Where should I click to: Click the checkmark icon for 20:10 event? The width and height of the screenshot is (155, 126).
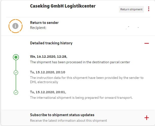[x=16, y=73]
